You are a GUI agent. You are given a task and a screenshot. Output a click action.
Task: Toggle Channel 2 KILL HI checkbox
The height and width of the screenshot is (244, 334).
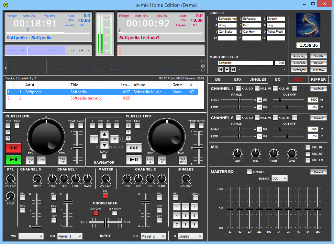[x=275, y=118]
